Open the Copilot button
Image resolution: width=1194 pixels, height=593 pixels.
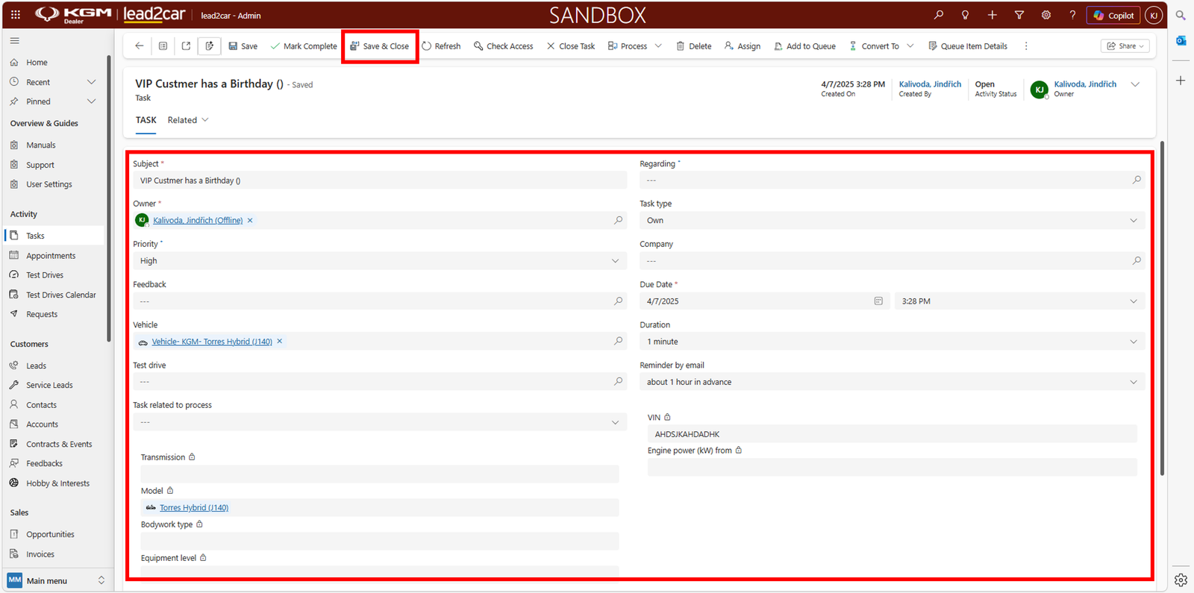1113,15
